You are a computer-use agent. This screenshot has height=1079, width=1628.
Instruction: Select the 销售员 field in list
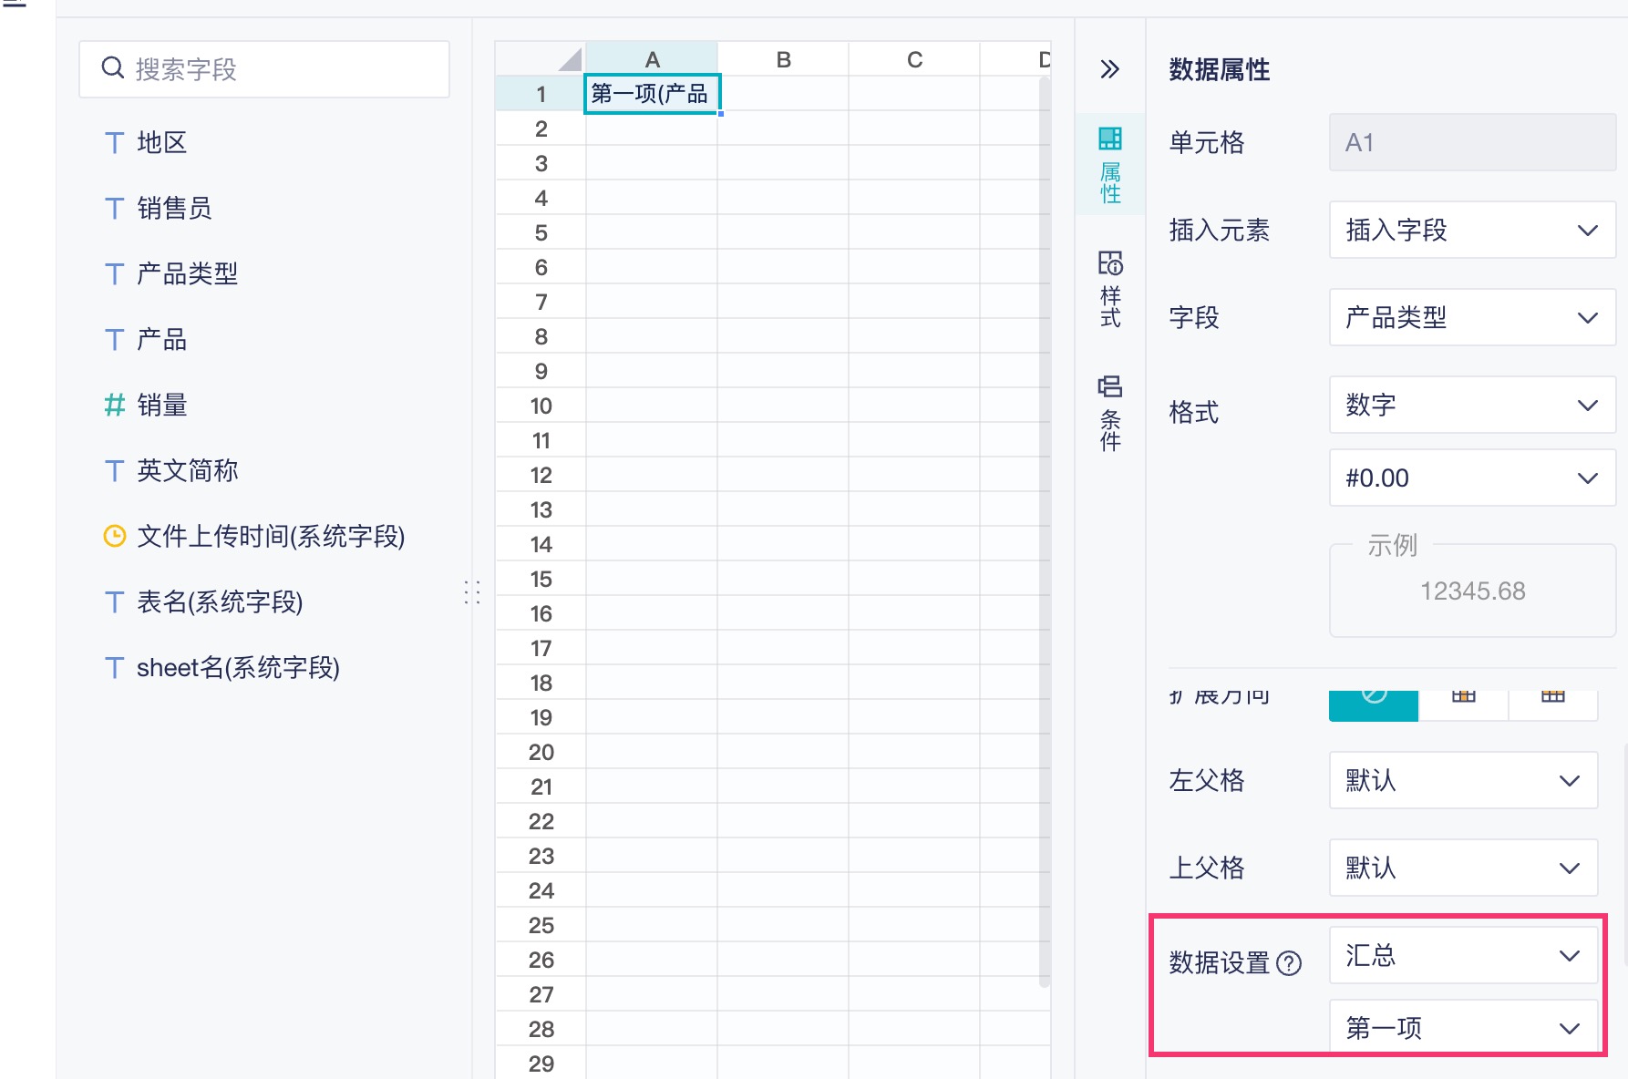pyautogui.click(x=174, y=208)
